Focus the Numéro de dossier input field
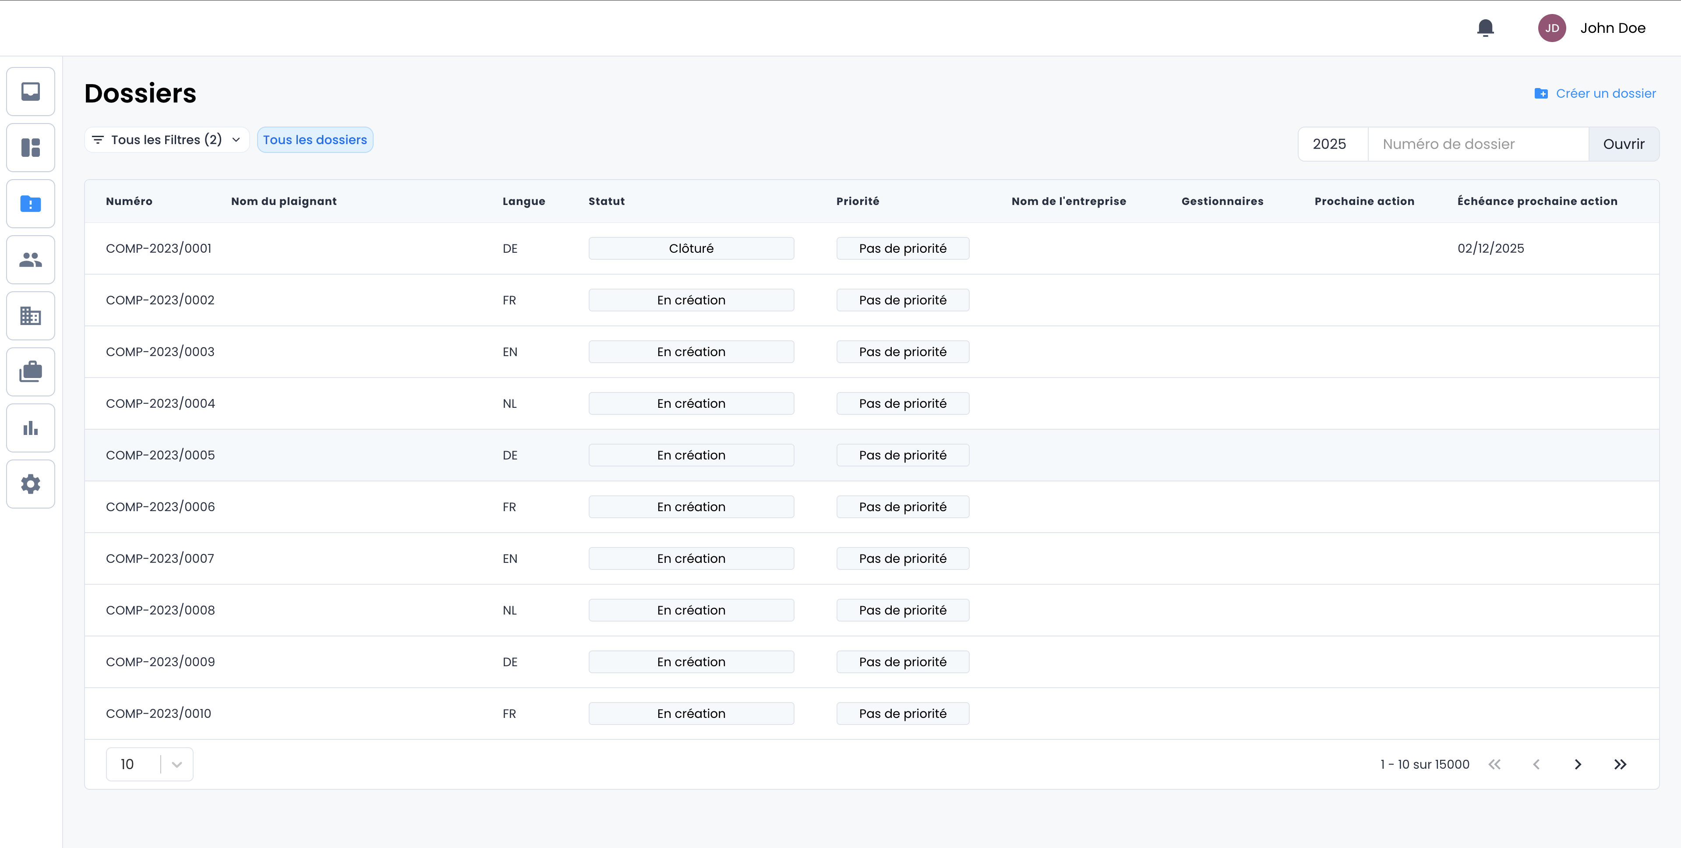The width and height of the screenshot is (1681, 848). click(1477, 144)
